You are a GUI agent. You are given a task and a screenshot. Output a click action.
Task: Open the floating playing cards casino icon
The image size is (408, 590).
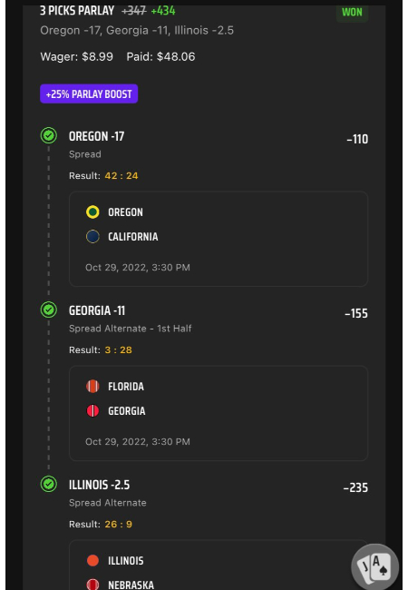(x=374, y=567)
